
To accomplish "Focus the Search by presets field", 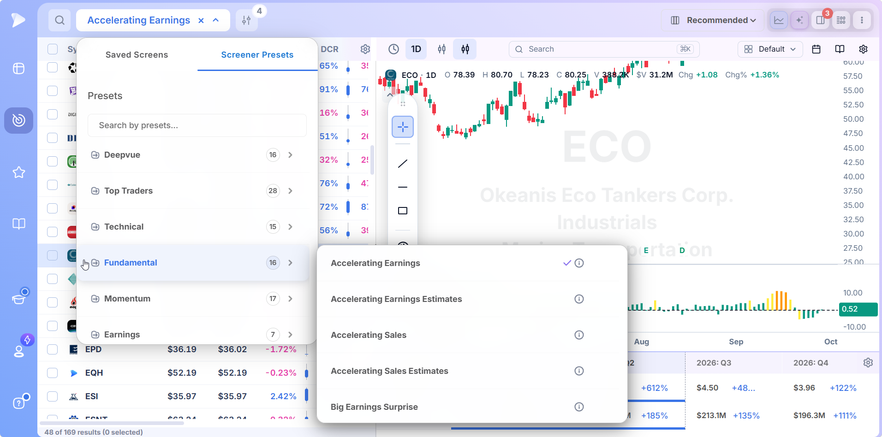I will click(x=197, y=125).
